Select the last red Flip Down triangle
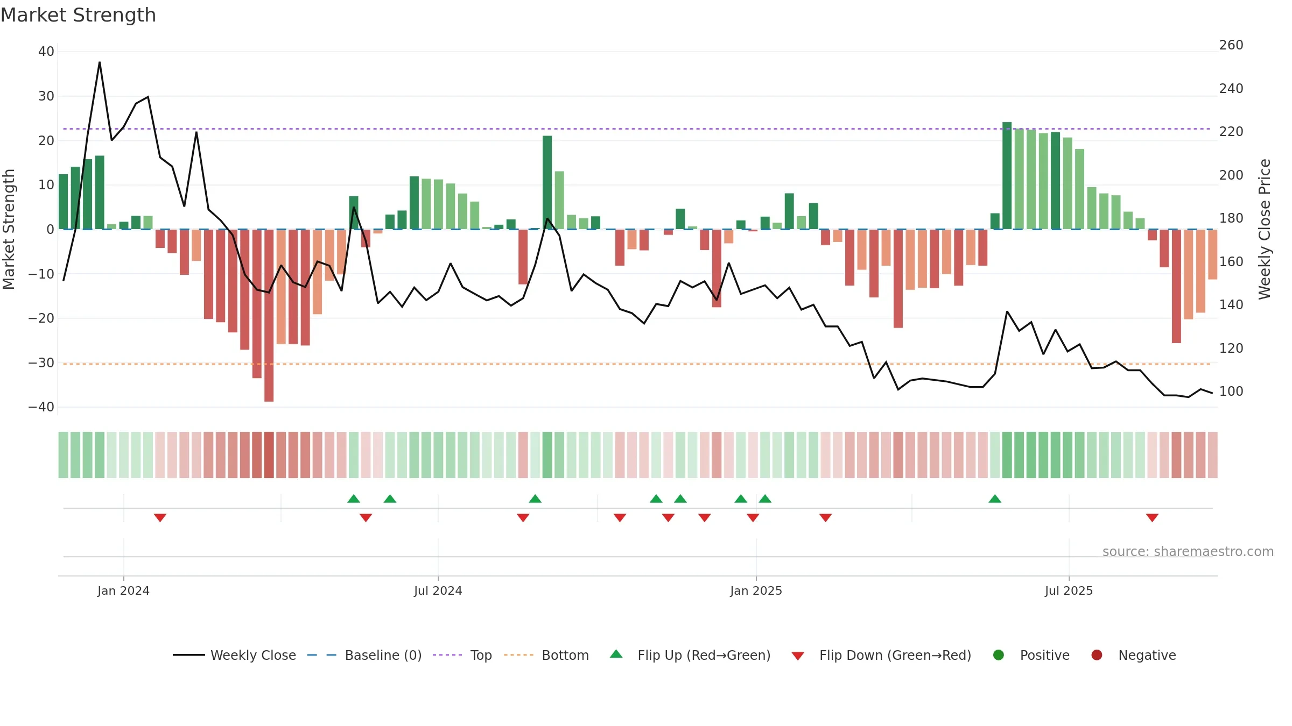The height and width of the screenshot is (726, 1292). pyautogui.click(x=1152, y=517)
